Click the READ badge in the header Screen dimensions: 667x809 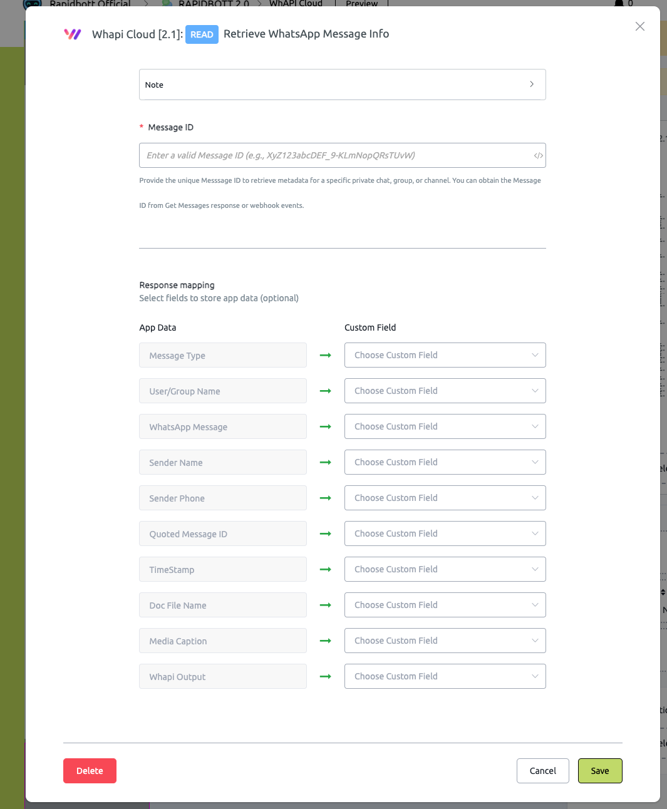pos(202,34)
